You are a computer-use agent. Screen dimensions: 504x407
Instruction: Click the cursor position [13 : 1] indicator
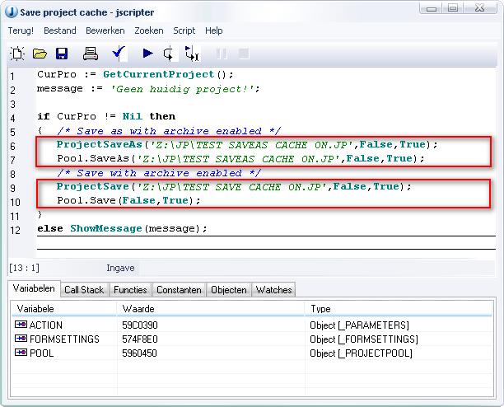click(x=25, y=268)
